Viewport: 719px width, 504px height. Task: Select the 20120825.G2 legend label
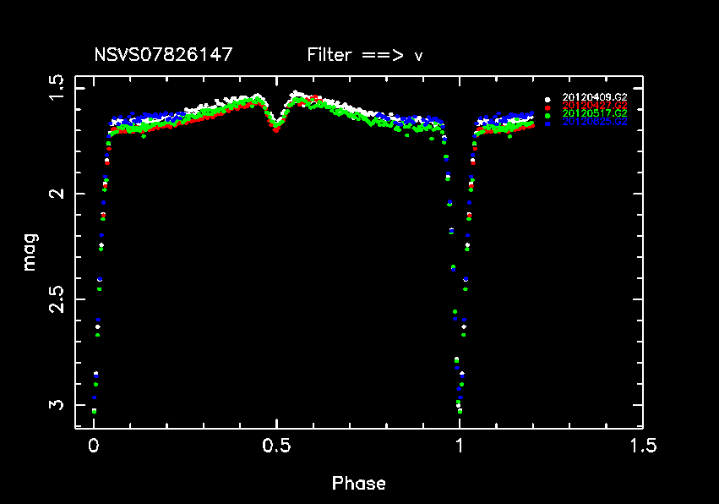pos(595,122)
